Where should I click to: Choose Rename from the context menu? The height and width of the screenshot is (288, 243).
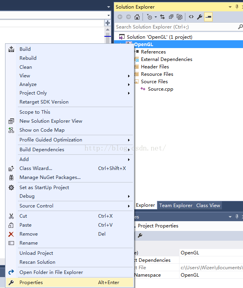click(70, 243)
